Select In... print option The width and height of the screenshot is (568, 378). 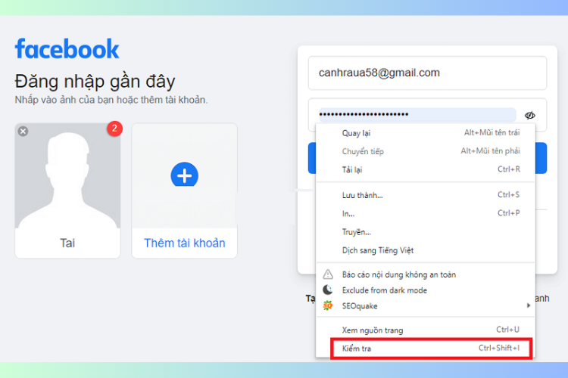tap(426, 213)
